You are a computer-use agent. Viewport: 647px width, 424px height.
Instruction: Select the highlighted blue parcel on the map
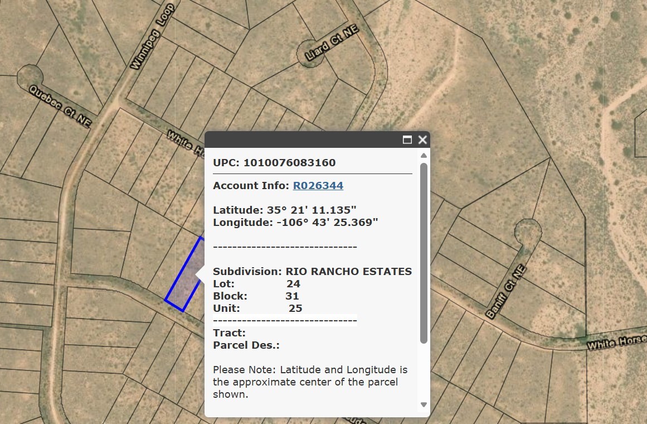(x=184, y=273)
